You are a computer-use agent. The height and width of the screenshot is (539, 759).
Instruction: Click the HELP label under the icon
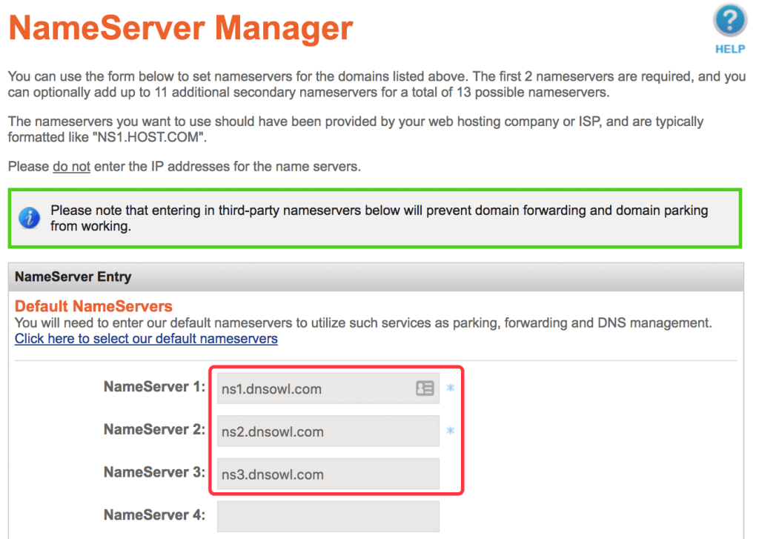(730, 50)
